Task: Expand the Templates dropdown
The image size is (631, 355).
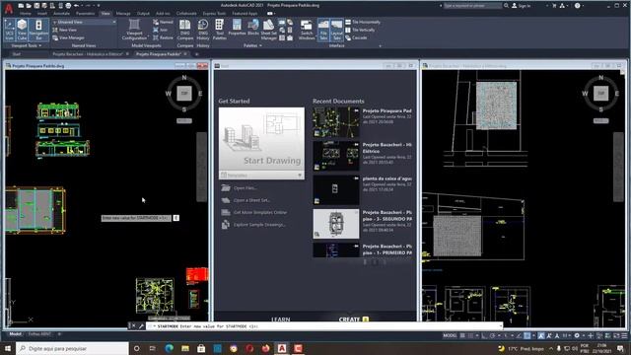Action: click(x=261, y=176)
